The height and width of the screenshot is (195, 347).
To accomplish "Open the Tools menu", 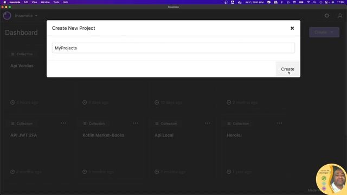I will click(56, 2).
